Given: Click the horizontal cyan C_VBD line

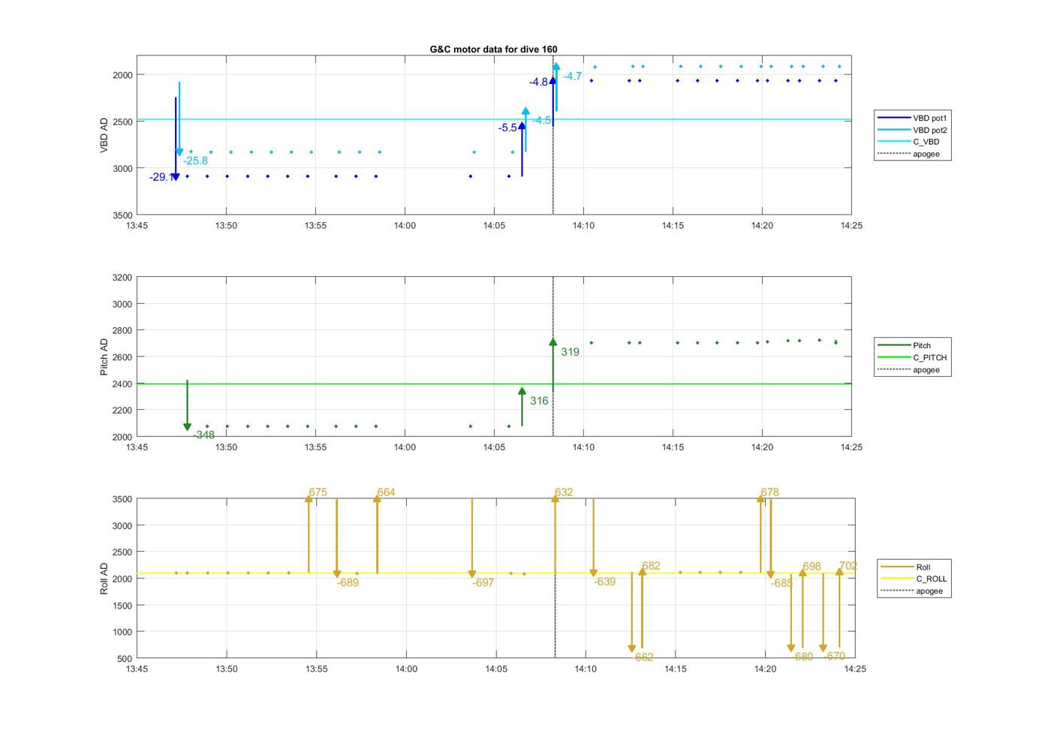Looking at the screenshot, I should coord(494,119).
